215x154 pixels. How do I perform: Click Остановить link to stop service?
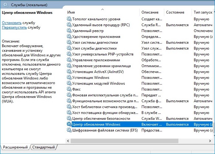pos(12,23)
